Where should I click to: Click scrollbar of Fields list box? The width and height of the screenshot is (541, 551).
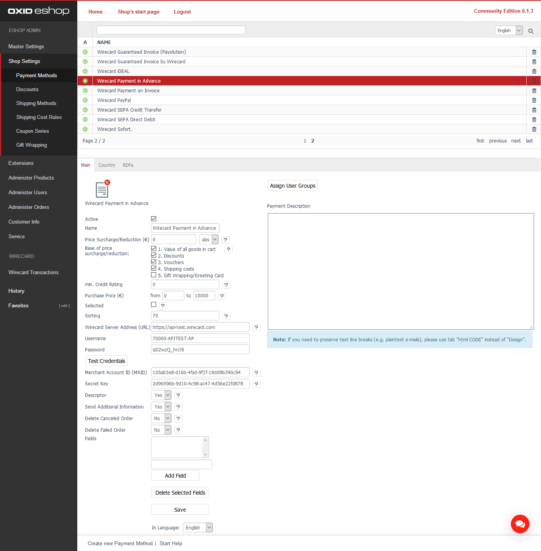pos(206,447)
